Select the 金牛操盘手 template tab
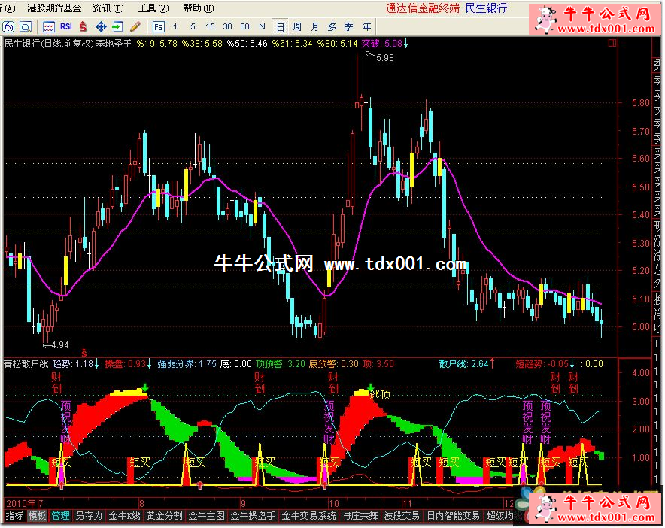This screenshot has width=665, height=528. click(254, 516)
